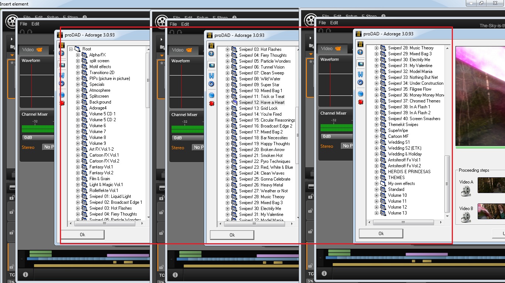This screenshot has height=283, width=505.
Task: Expand the Volume 12 folder
Action: point(377,207)
